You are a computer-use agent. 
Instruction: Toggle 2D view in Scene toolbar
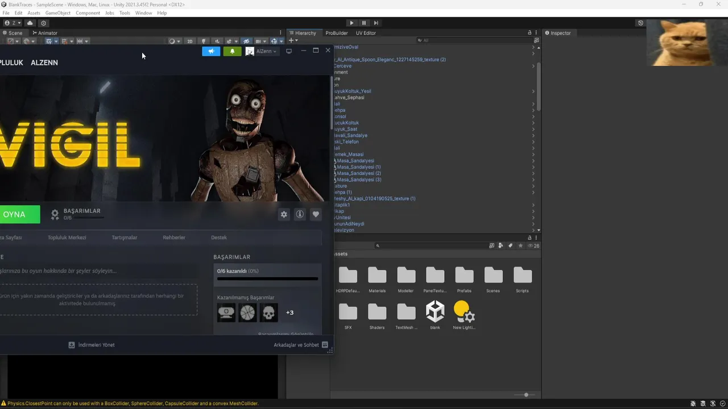190,41
